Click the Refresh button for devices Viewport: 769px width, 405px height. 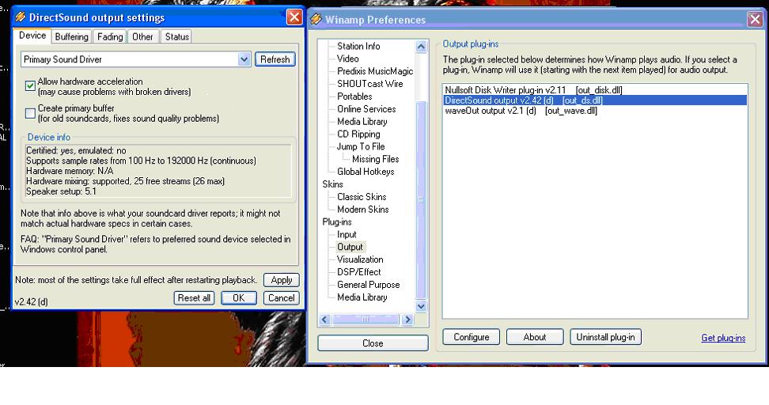(x=275, y=59)
